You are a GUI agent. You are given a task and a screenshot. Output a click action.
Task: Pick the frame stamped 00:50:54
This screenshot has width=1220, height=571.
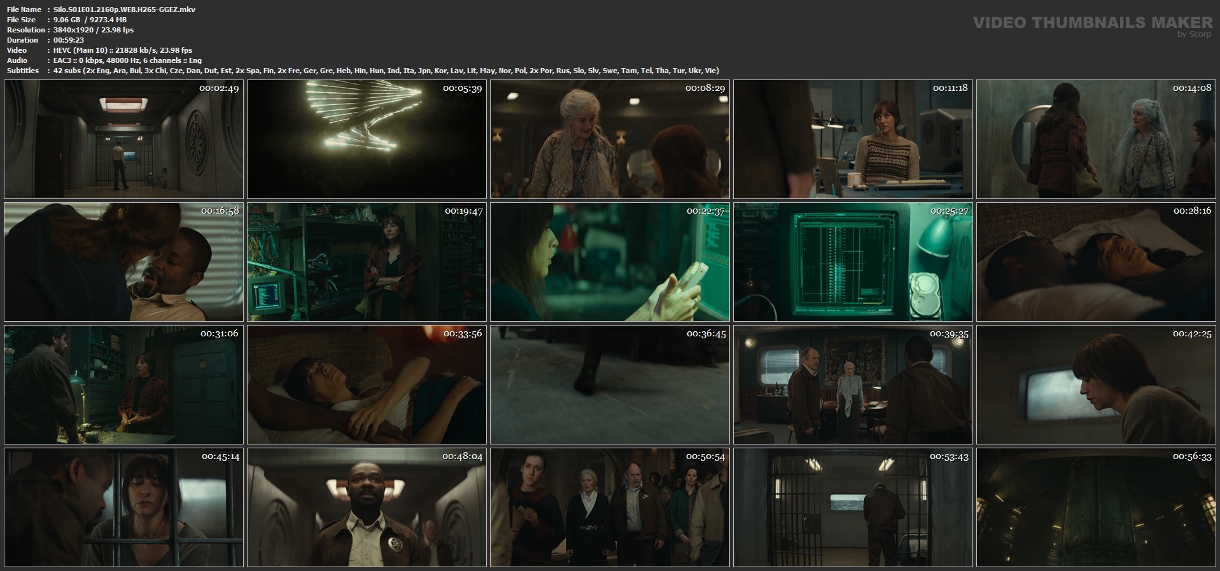click(610, 507)
